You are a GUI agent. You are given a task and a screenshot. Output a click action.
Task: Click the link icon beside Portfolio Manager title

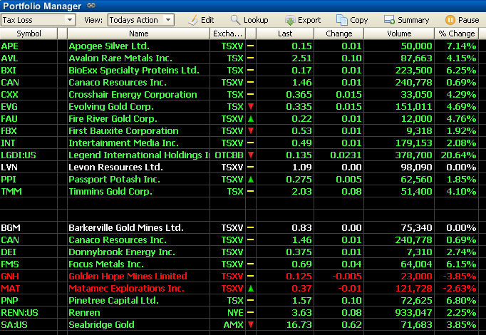90,6
